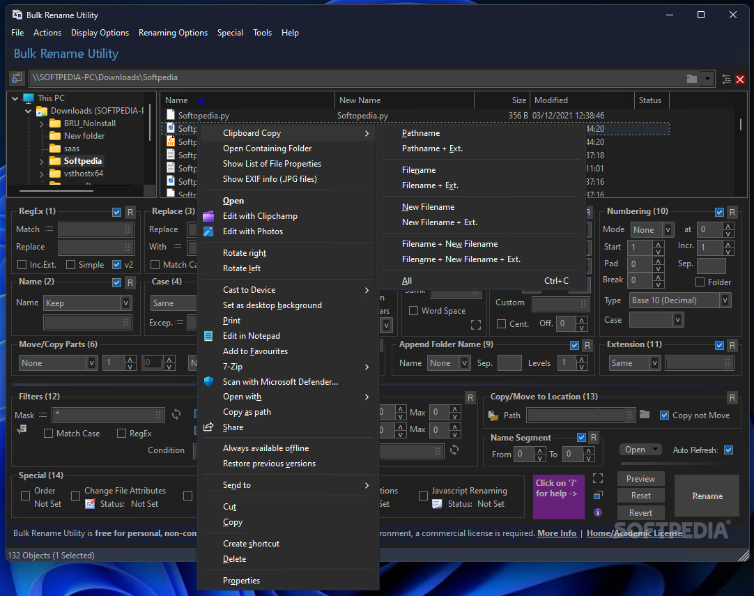
Task: Increase the Numbering Start stepper value
Action: point(658,245)
